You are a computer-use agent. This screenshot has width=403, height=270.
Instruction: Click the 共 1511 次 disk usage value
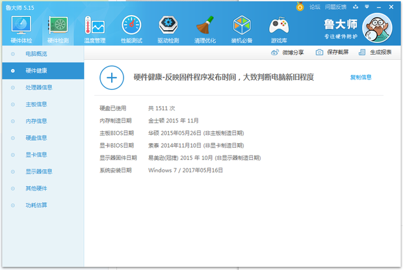point(161,108)
